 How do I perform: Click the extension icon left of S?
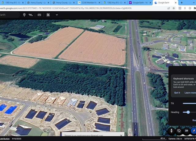pos(180,8)
